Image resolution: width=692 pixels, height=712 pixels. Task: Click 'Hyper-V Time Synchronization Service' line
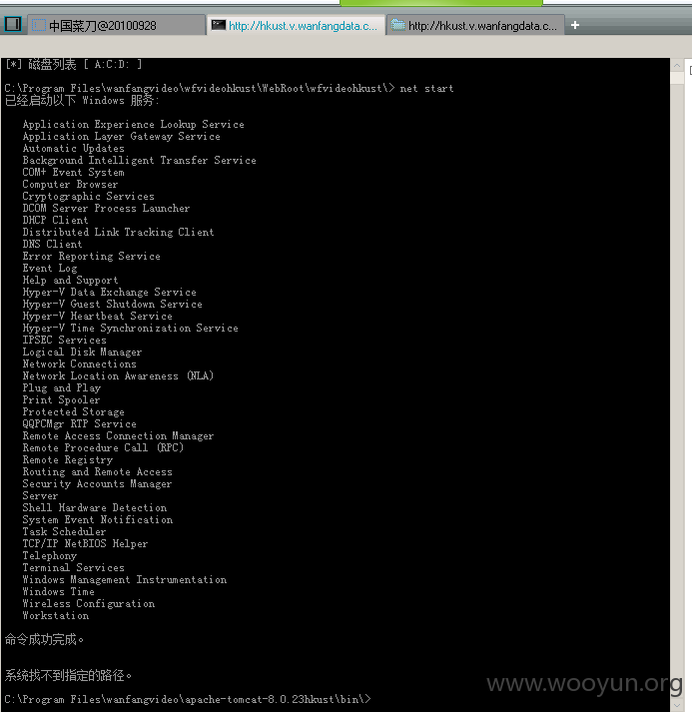pos(131,328)
